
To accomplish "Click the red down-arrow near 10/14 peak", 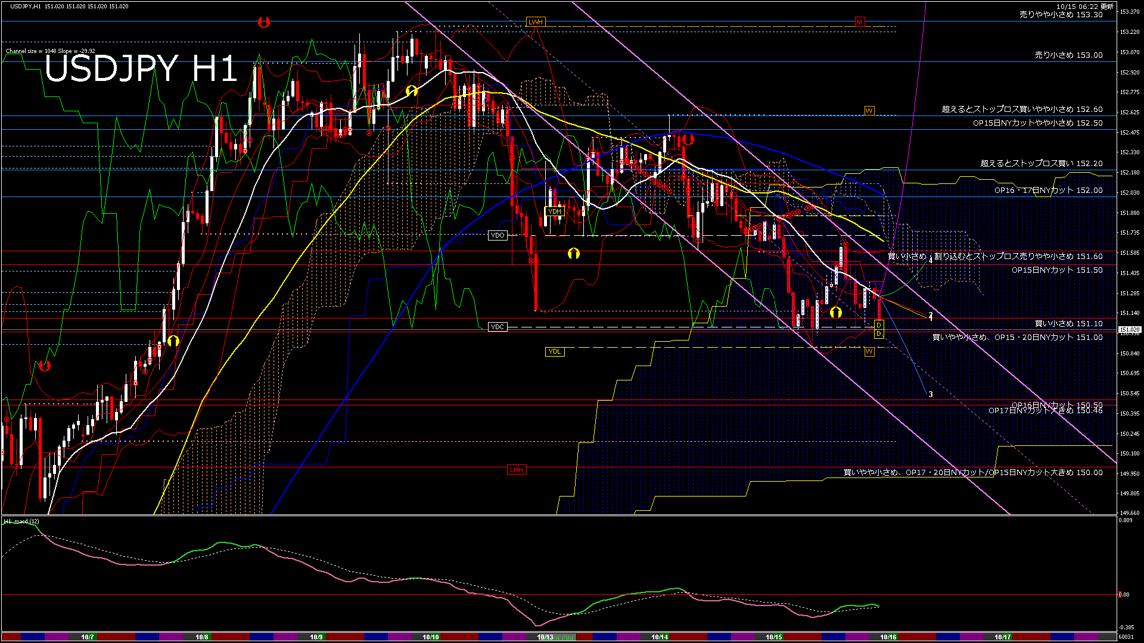I will 688,140.
